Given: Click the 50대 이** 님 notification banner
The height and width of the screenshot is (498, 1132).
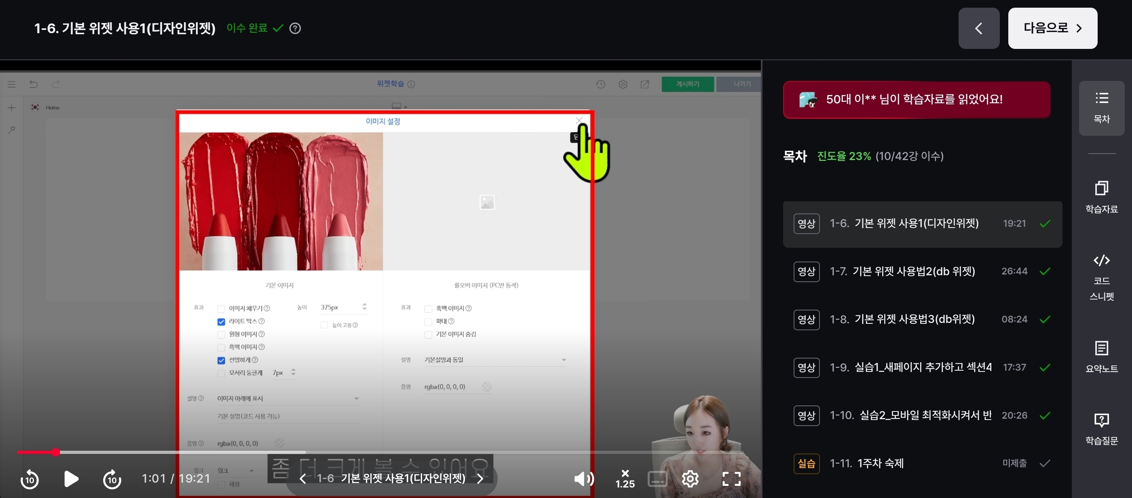Looking at the screenshot, I should (916, 99).
